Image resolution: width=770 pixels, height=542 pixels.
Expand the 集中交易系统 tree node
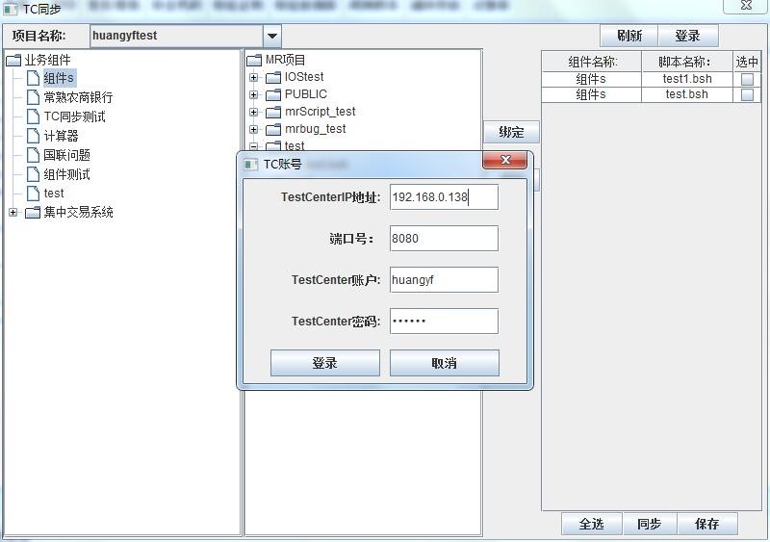13,213
